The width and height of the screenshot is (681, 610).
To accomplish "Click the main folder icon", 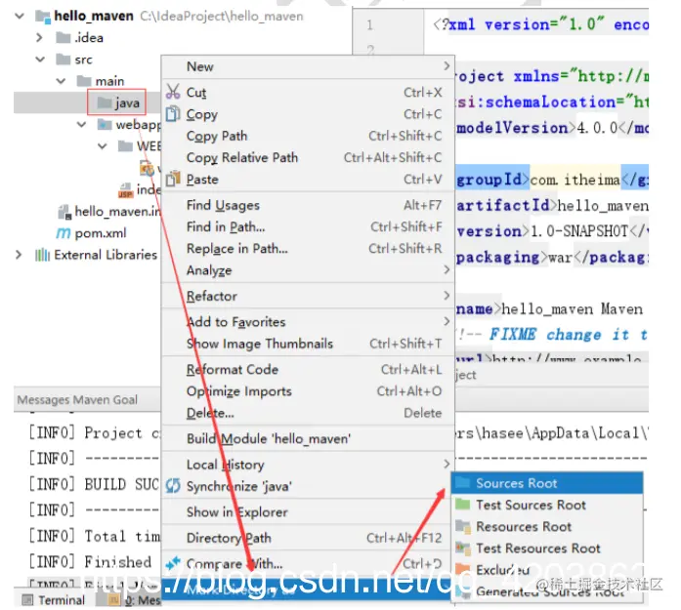I will (x=84, y=81).
